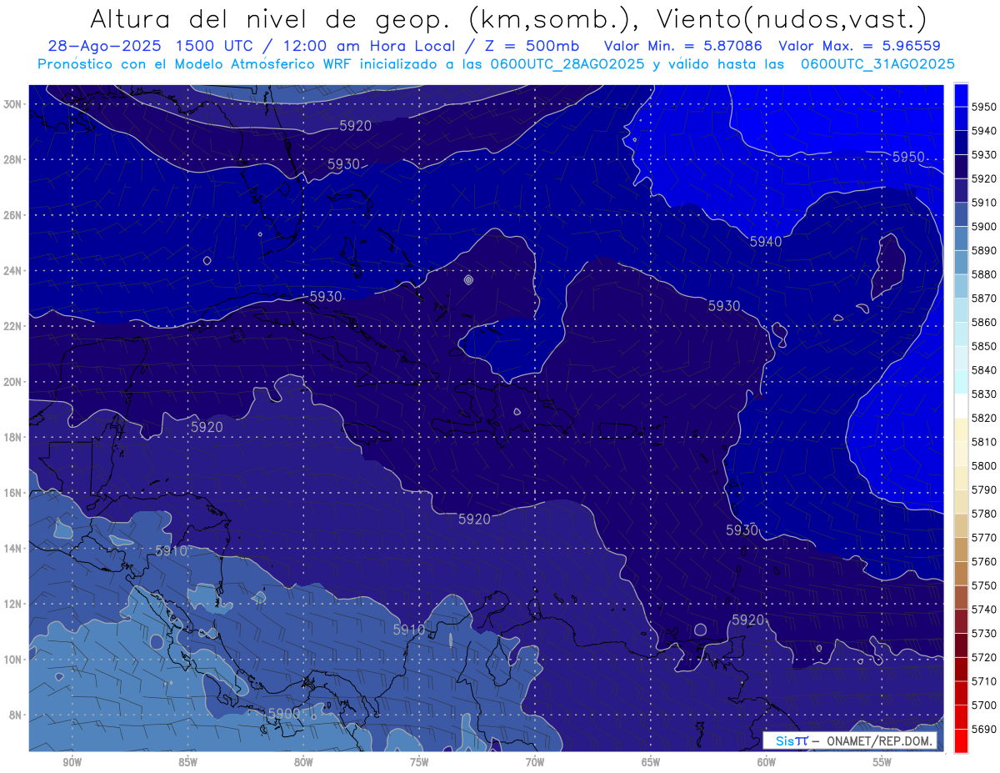Click the valid-until time '0600UTC_31AGO2025'
This screenshot has height=773, width=1000.
tap(877, 64)
